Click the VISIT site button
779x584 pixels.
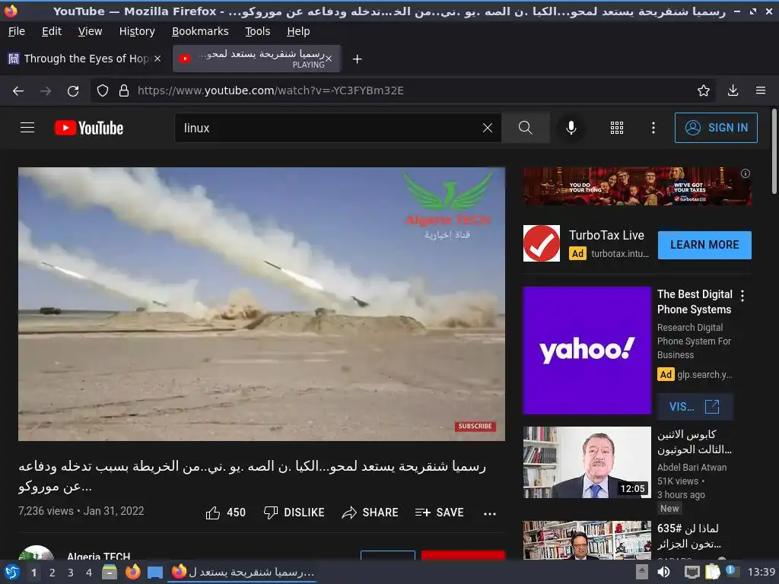click(x=695, y=407)
